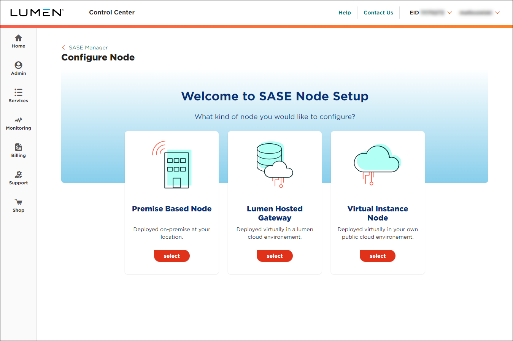Open the Home page from the sidebar
This screenshot has height=341, width=513.
(x=18, y=41)
